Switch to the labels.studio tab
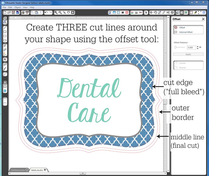The height and width of the screenshot is (176, 209). coord(37,170)
